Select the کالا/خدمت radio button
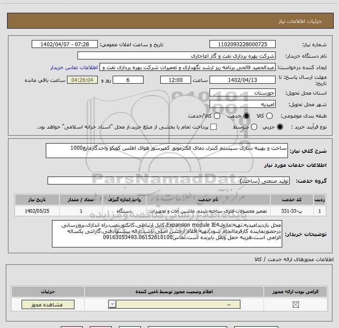Screen dimensions: 339x328 click(x=217, y=116)
